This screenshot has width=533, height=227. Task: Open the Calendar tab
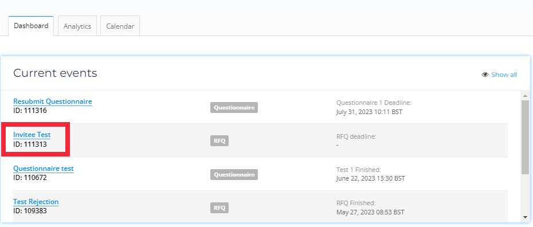(x=120, y=26)
